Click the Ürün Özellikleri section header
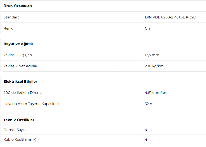 (x=18, y=6)
